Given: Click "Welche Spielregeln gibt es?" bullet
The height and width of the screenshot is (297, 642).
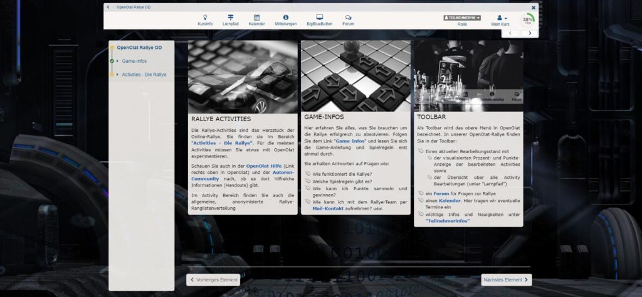Looking at the screenshot, I should point(342,181).
